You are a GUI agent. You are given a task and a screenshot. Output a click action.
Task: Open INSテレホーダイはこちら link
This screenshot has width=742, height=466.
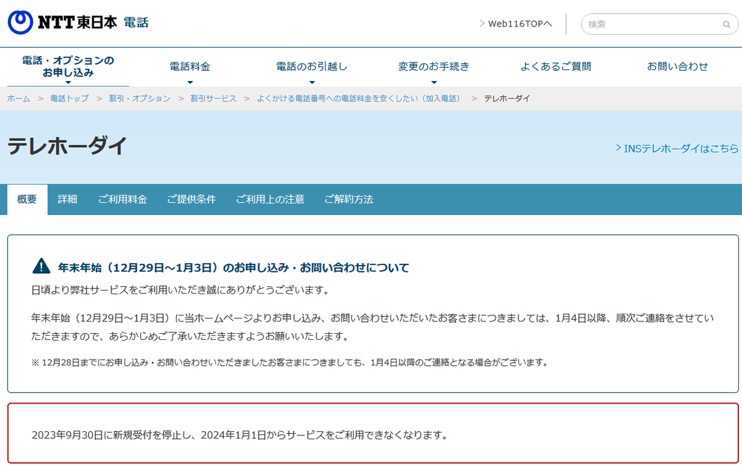(x=677, y=148)
